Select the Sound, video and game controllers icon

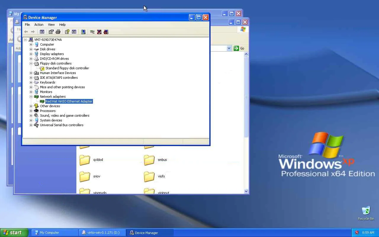pyautogui.click(x=36, y=116)
